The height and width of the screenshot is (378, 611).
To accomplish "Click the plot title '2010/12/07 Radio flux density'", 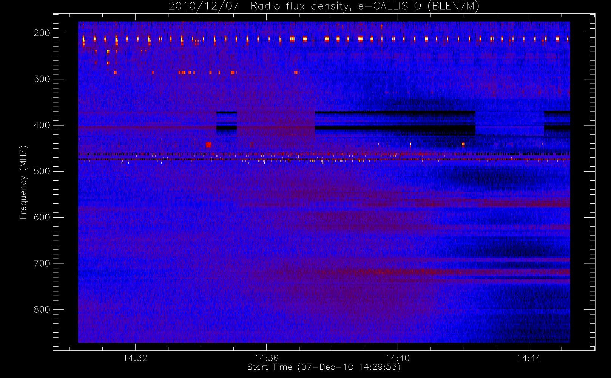I will (x=324, y=6).
